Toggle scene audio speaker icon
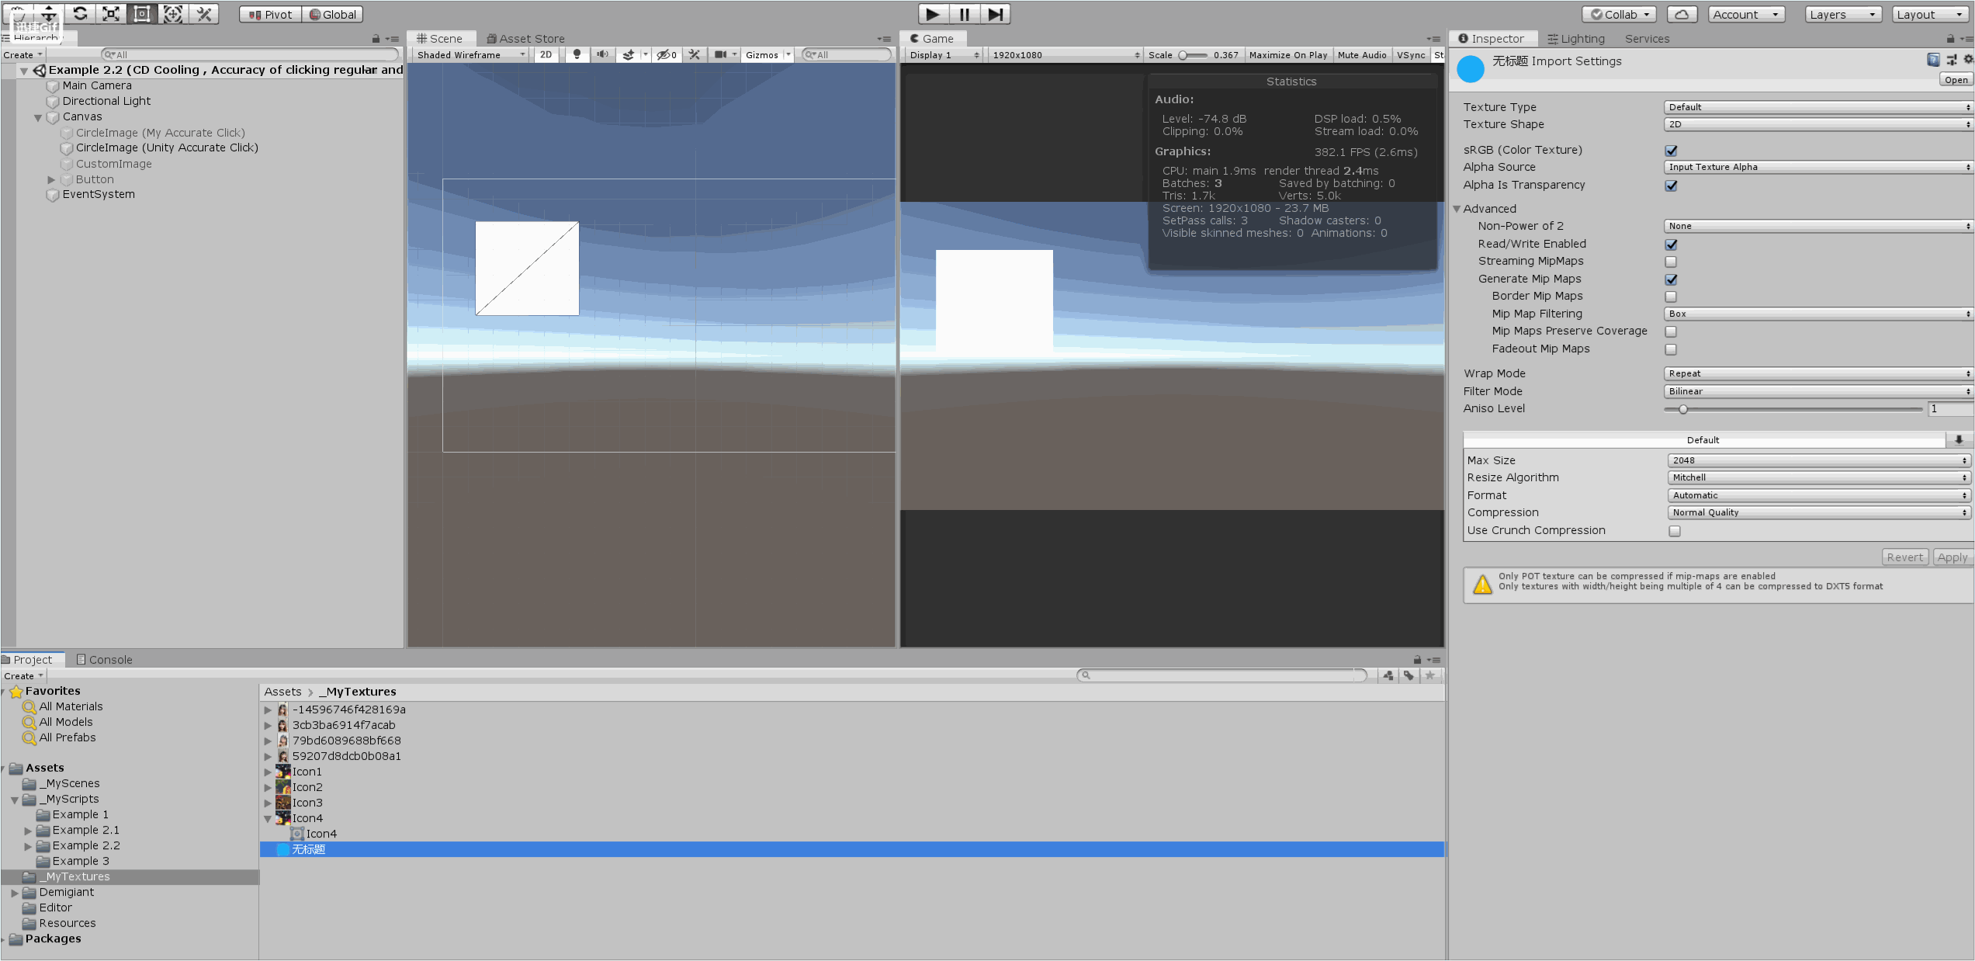1975x961 pixels. coord(602,55)
